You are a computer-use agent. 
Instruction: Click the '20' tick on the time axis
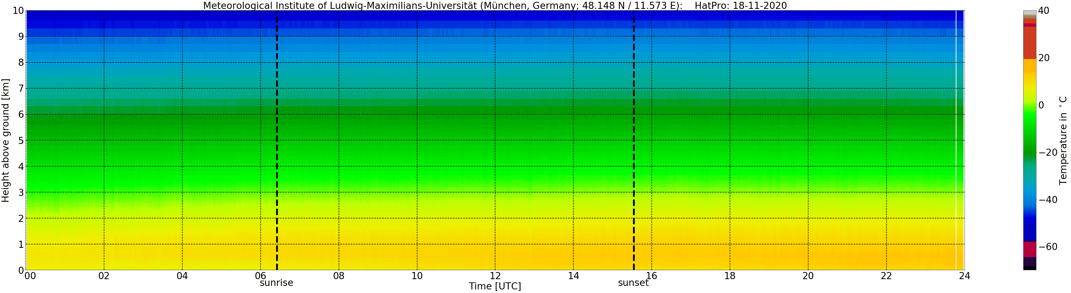(x=808, y=276)
